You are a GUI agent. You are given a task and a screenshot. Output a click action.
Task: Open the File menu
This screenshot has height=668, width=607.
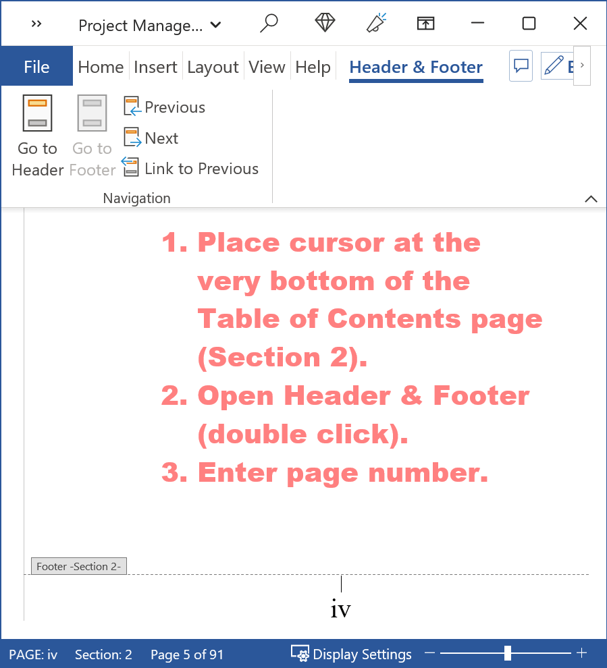[x=36, y=66]
